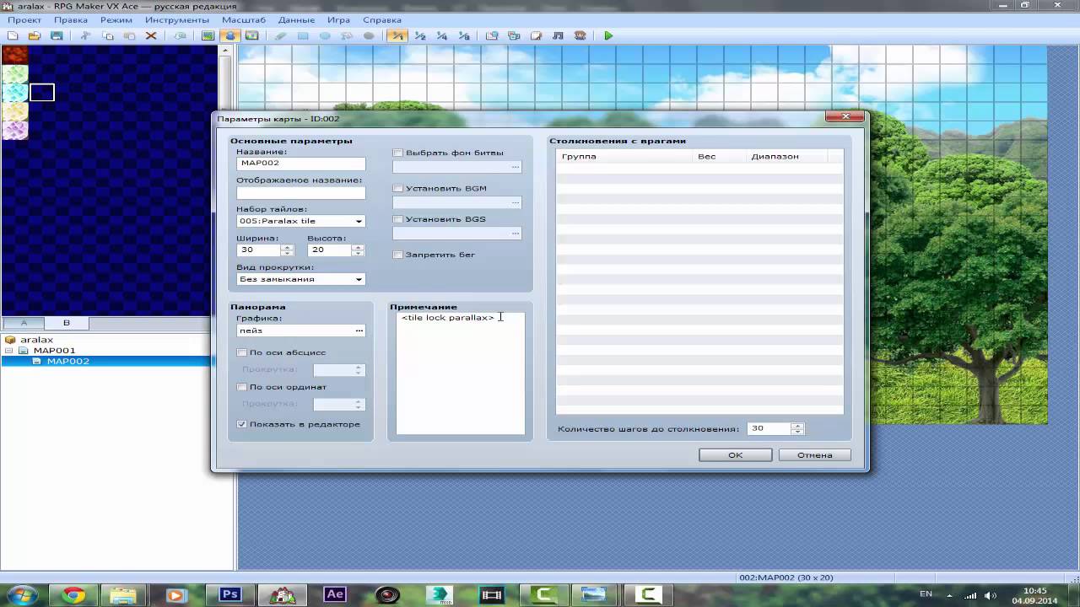Screen dimensions: 1080x607
Task: Click the 'Название' field containing MAP002
Action: coord(301,164)
